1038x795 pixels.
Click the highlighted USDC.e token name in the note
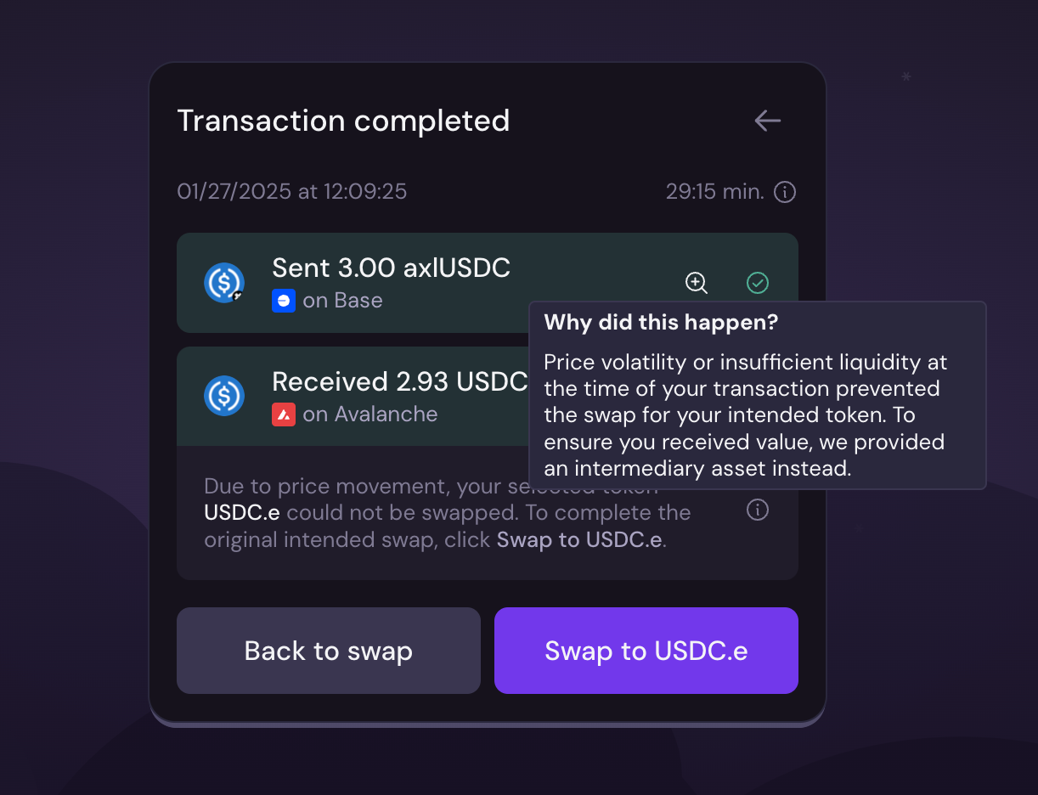242,513
